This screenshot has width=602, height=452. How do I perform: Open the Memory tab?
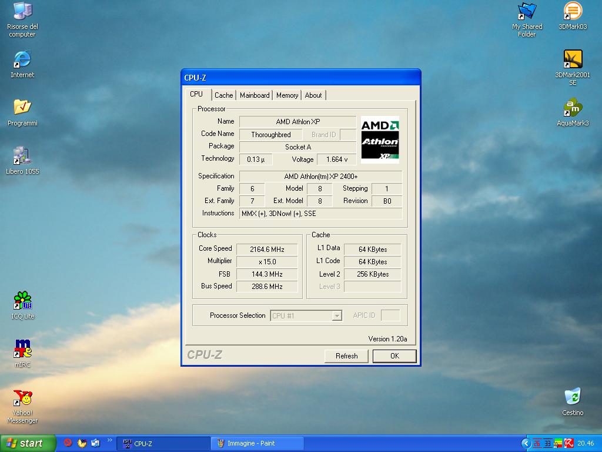coord(287,95)
